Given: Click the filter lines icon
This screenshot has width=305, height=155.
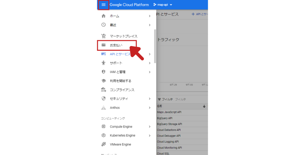Looking at the screenshot, I should 159,100.
